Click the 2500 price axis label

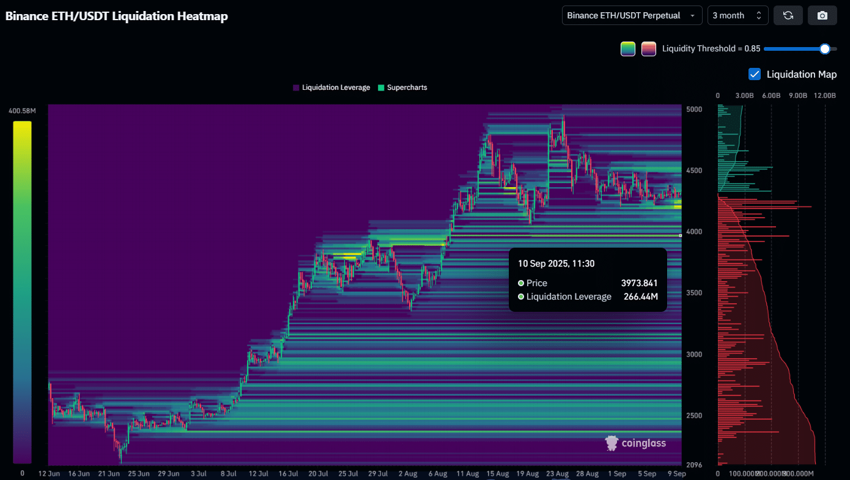point(694,416)
